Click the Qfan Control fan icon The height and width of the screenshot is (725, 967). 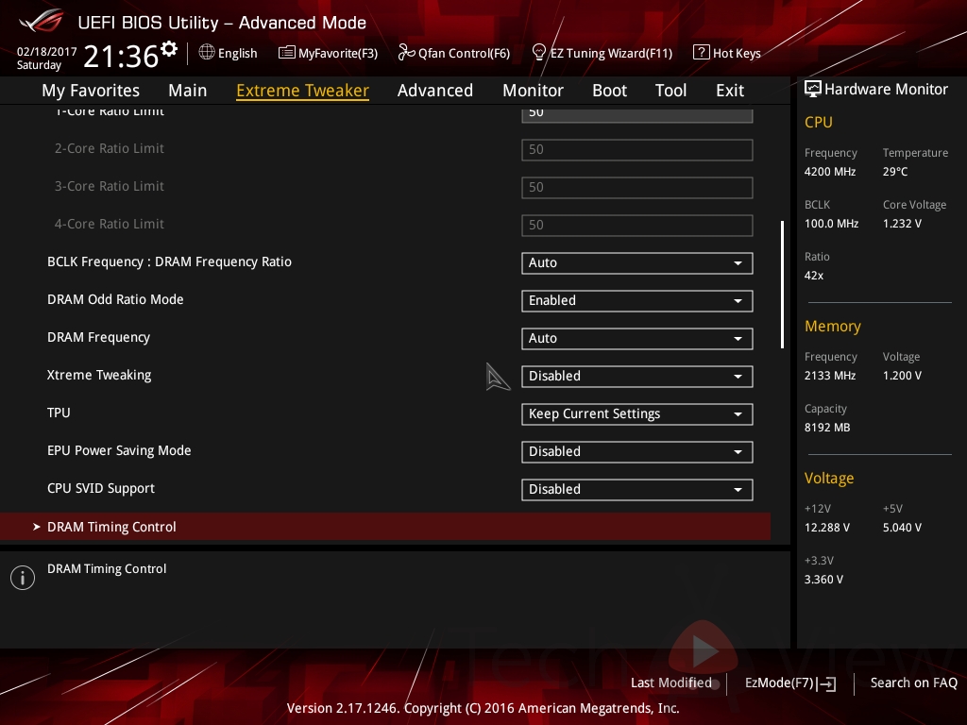406,53
